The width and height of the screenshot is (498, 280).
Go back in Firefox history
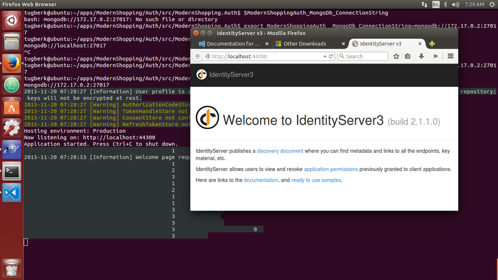pos(198,56)
